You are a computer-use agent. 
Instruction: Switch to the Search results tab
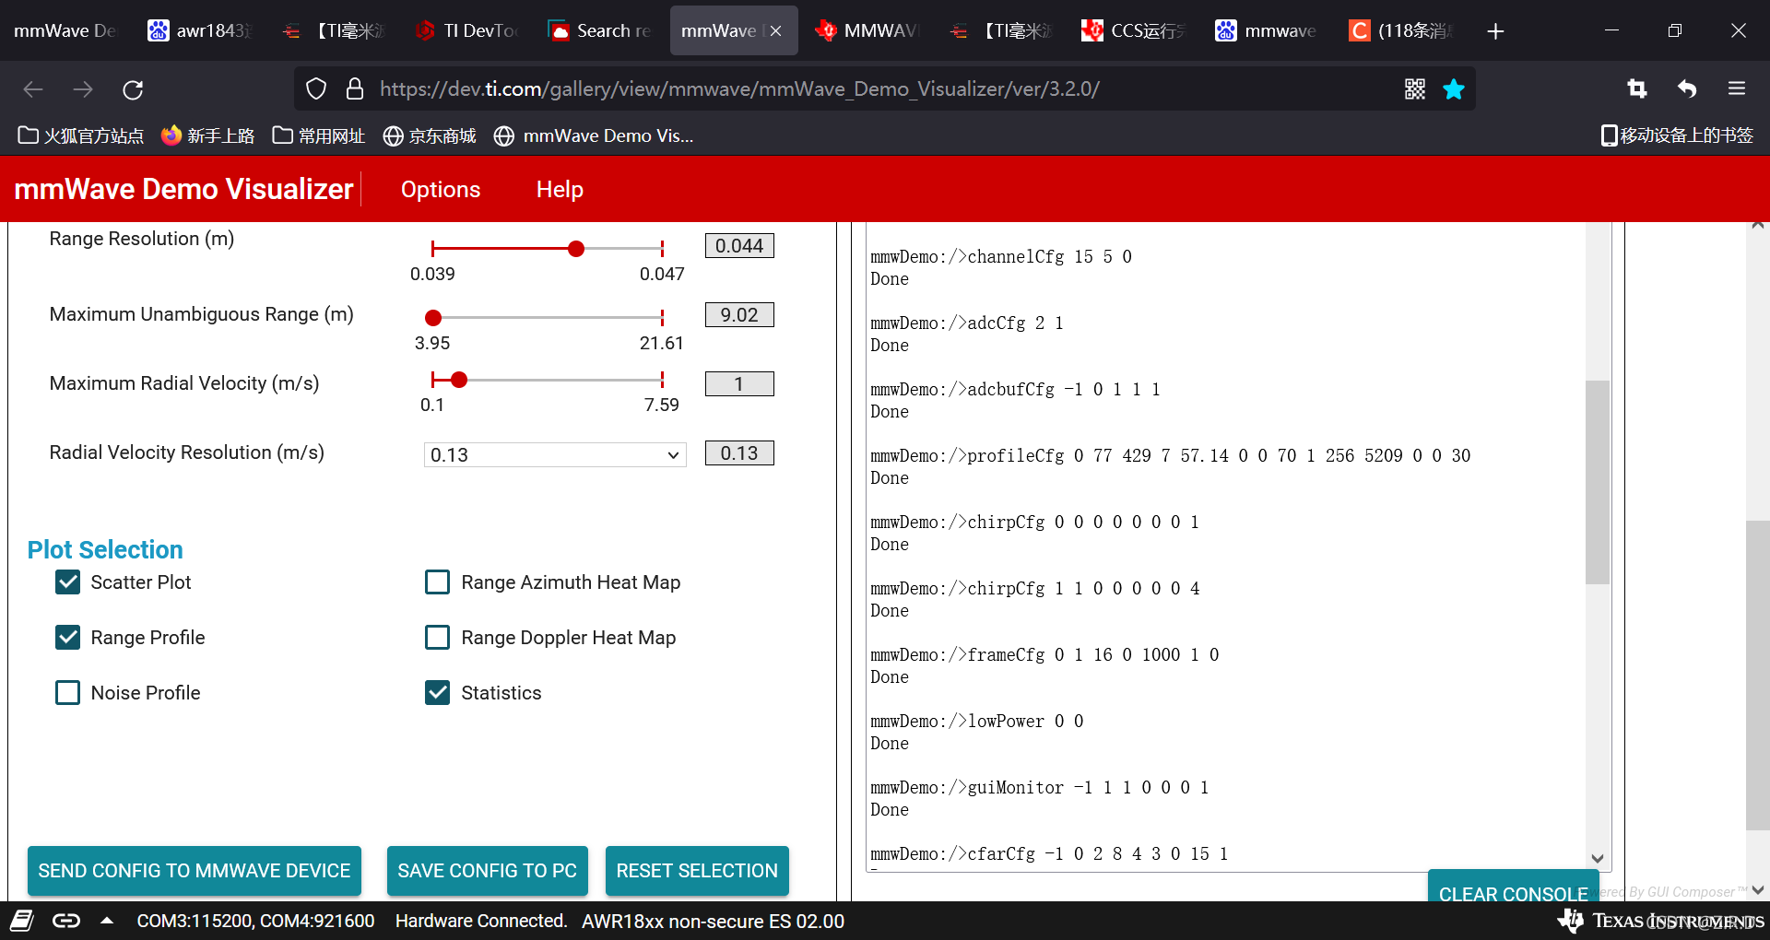(601, 30)
